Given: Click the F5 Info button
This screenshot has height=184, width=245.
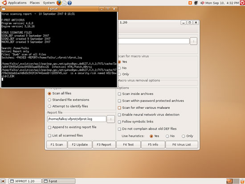Looking at the screenshot, I should point(153,145).
